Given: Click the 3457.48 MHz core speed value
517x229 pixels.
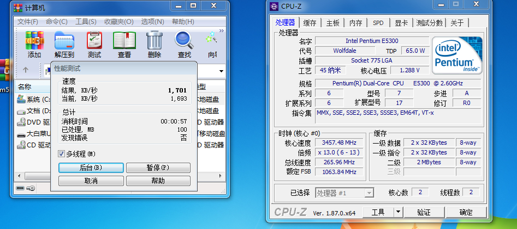Looking at the screenshot, I should [x=339, y=143].
